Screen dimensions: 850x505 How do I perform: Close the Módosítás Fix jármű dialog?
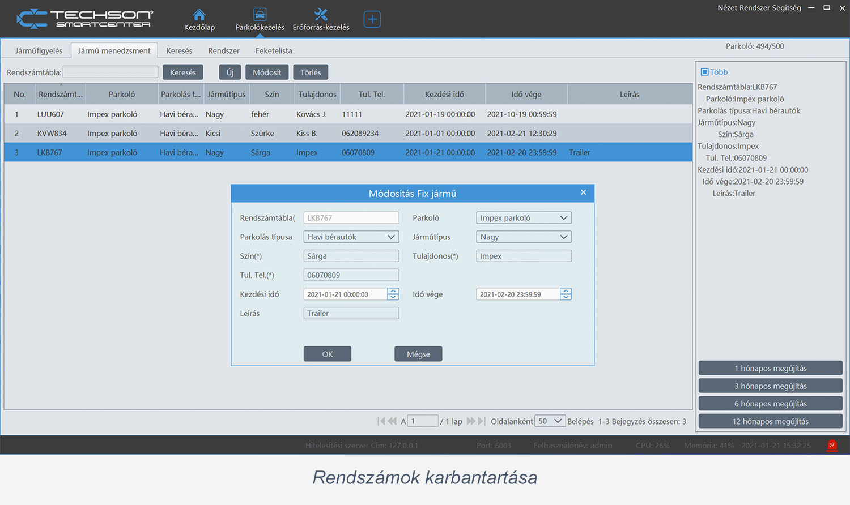tap(583, 192)
